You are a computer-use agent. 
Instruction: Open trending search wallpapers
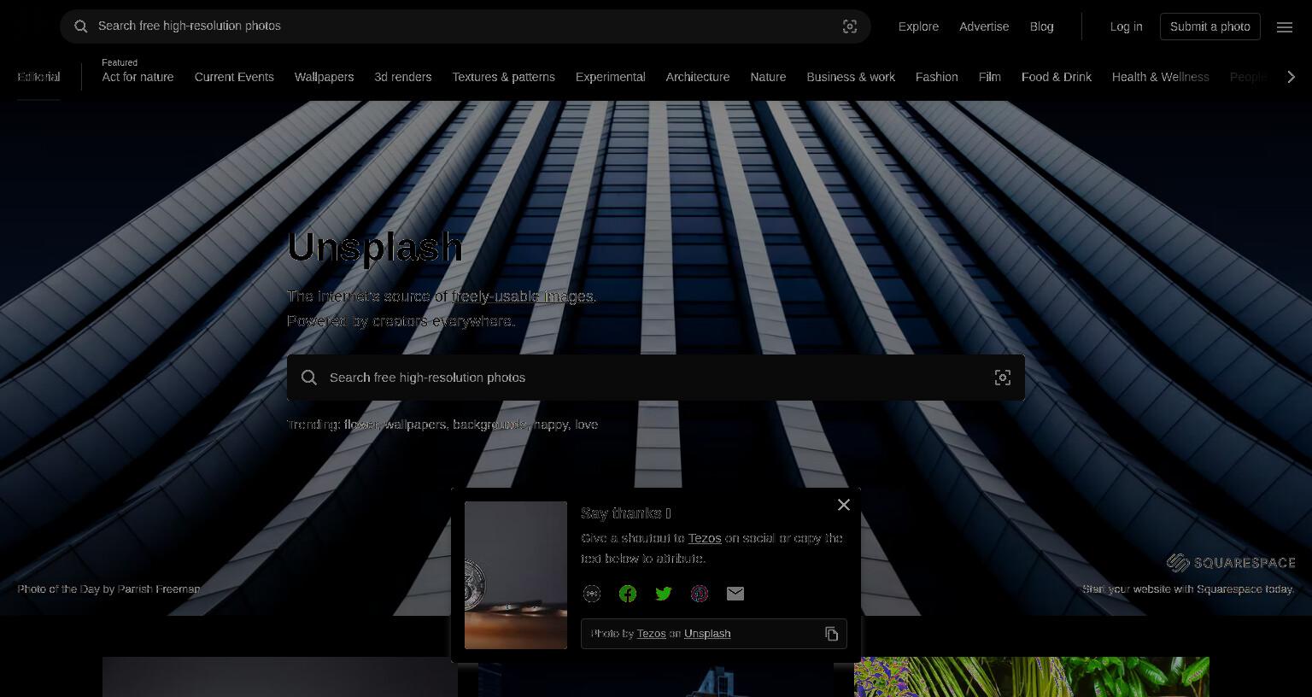pyautogui.click(x=415, y=425)
